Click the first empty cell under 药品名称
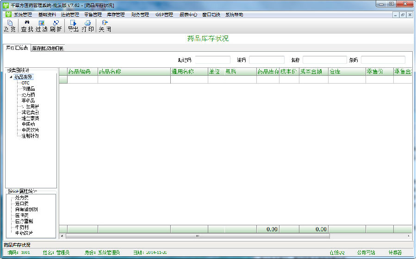The height and width of the screenshot is (259, 416). (x=134, y=79)
